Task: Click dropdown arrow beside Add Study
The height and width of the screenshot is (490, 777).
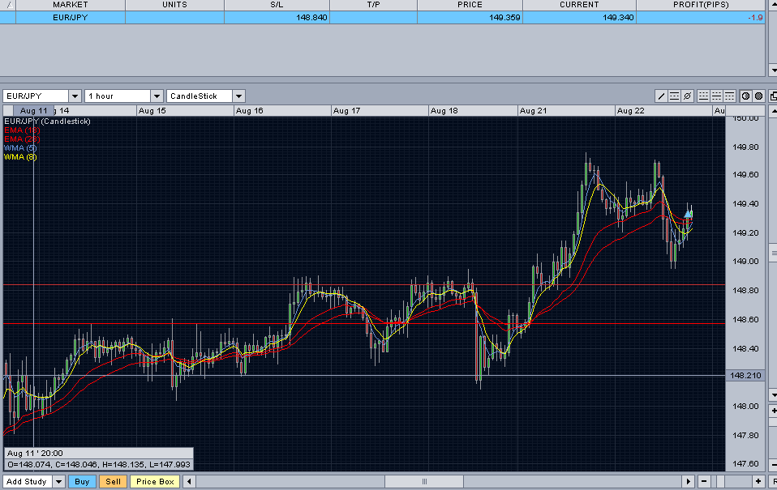Action: [x=59, y=482]
